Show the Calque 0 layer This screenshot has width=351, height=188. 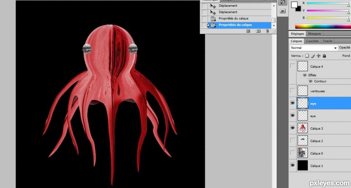click(292, 153)
